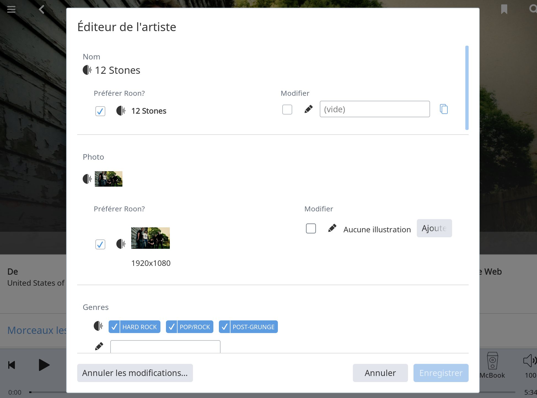Click Roon icon beside the small Photo thumbnail
537x398 pixels.
point(87,179)
